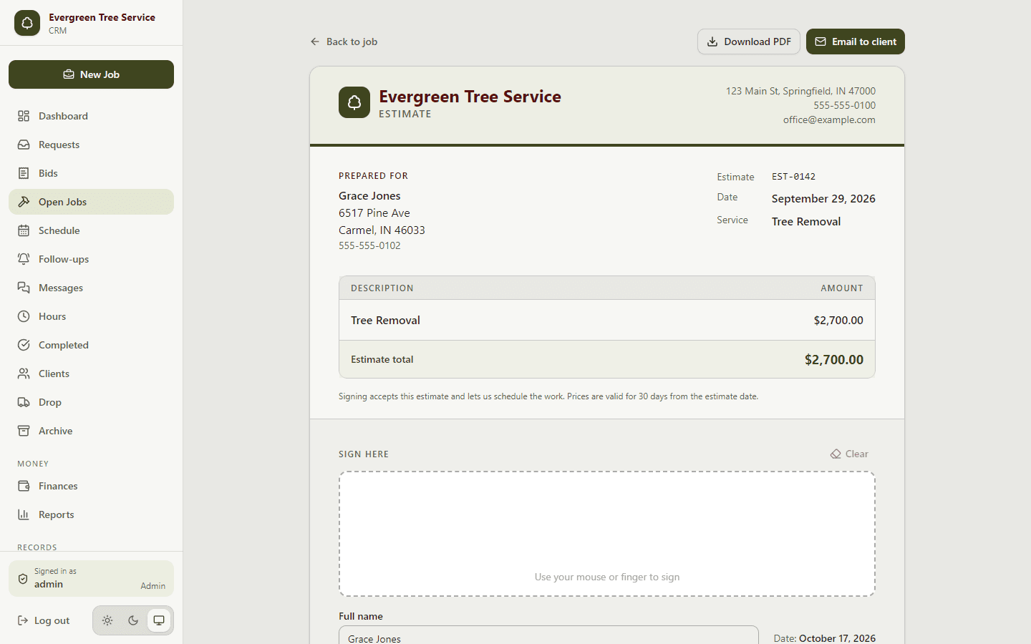Select the Clients menu label
Screen dimensions: 1031x644
(54, 374)
